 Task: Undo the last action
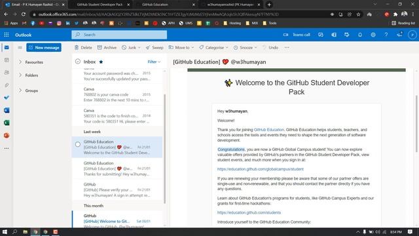pos(270,48)
